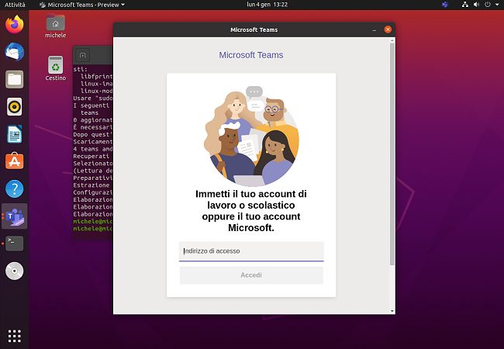Screen dimensions: 504x349
Task: Open Microsoft Teams - Preview app menu
Action: (x=81, y=5)
